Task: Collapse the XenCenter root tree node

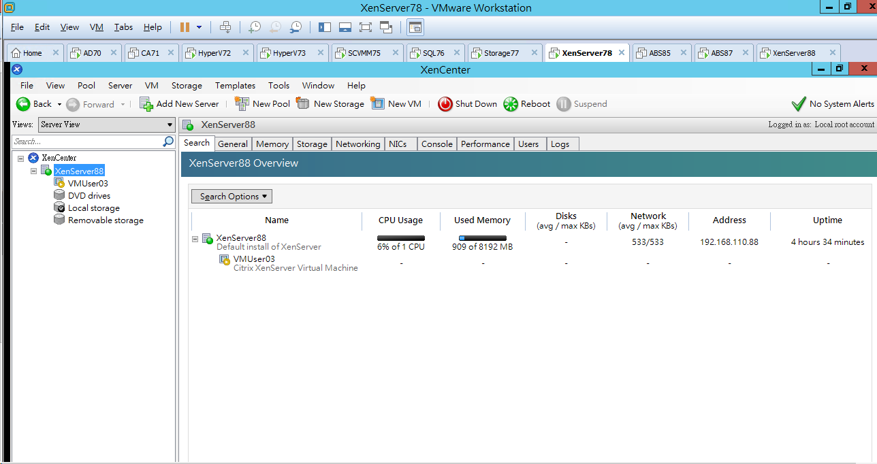Action: pyautogui.click(x=21, y=158)
